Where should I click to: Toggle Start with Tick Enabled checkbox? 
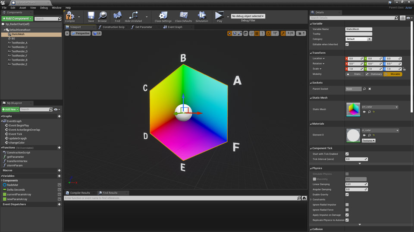[x=347, y=154]
